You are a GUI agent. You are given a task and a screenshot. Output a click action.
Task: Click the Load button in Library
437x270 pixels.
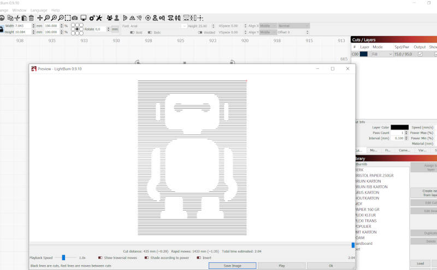[420, 263]
